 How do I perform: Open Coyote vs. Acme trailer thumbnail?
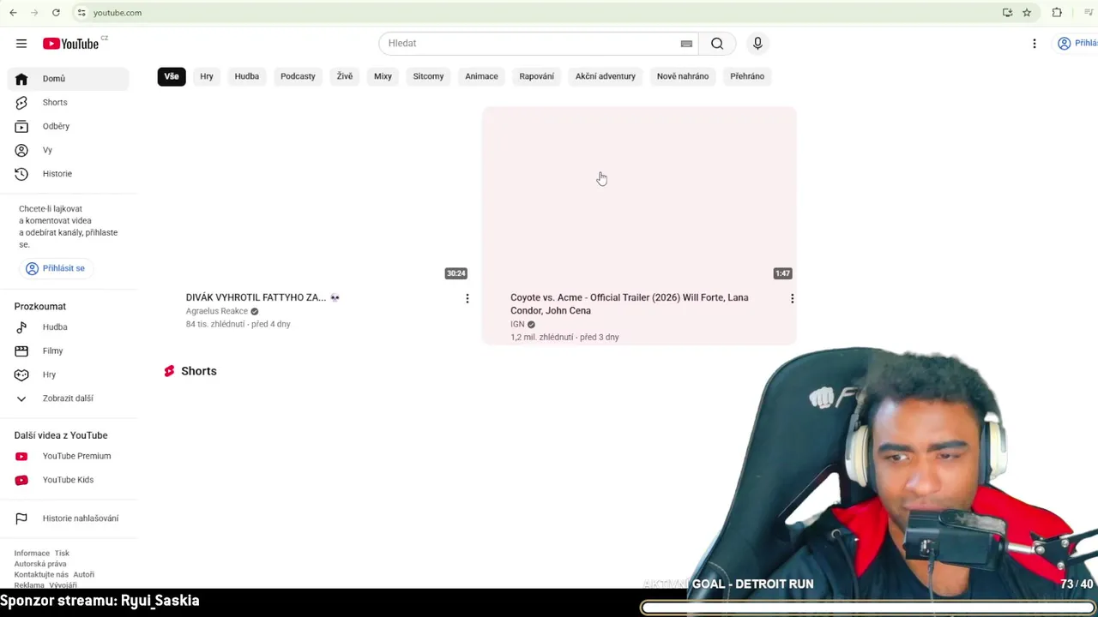click(639, 197)
